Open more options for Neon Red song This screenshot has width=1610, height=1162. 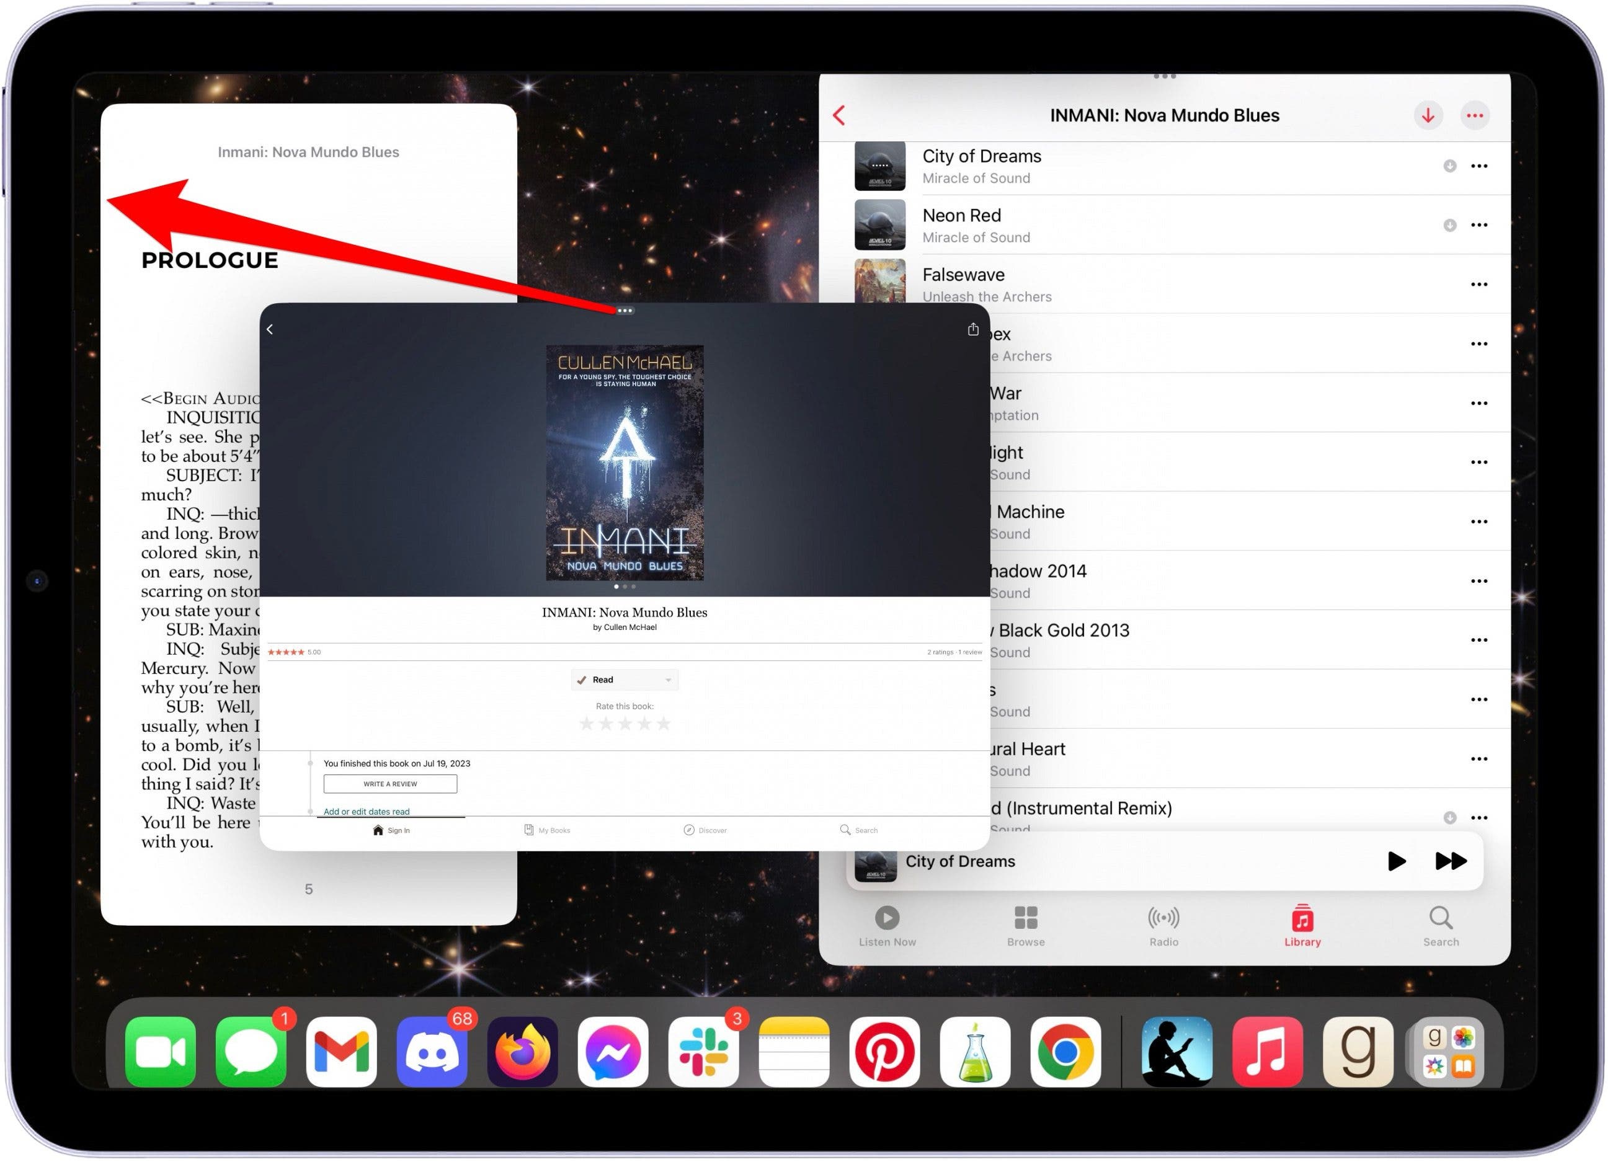[1479, 225]
